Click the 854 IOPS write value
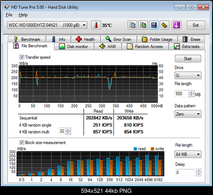 134,132
